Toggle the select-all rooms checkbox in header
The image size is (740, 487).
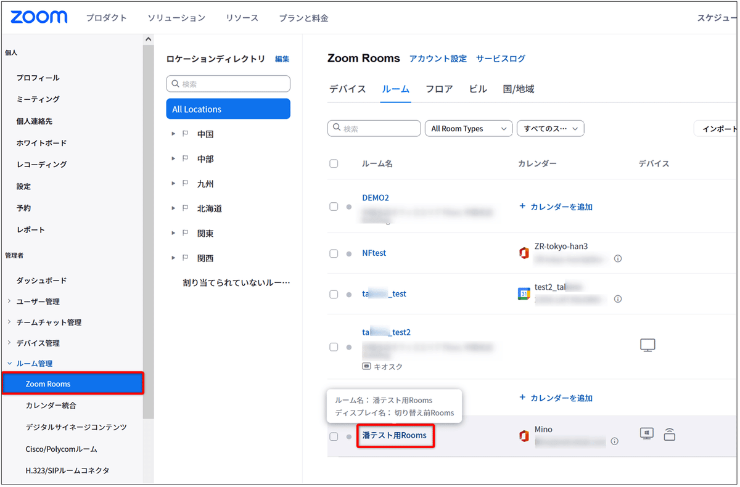(334, 163)
